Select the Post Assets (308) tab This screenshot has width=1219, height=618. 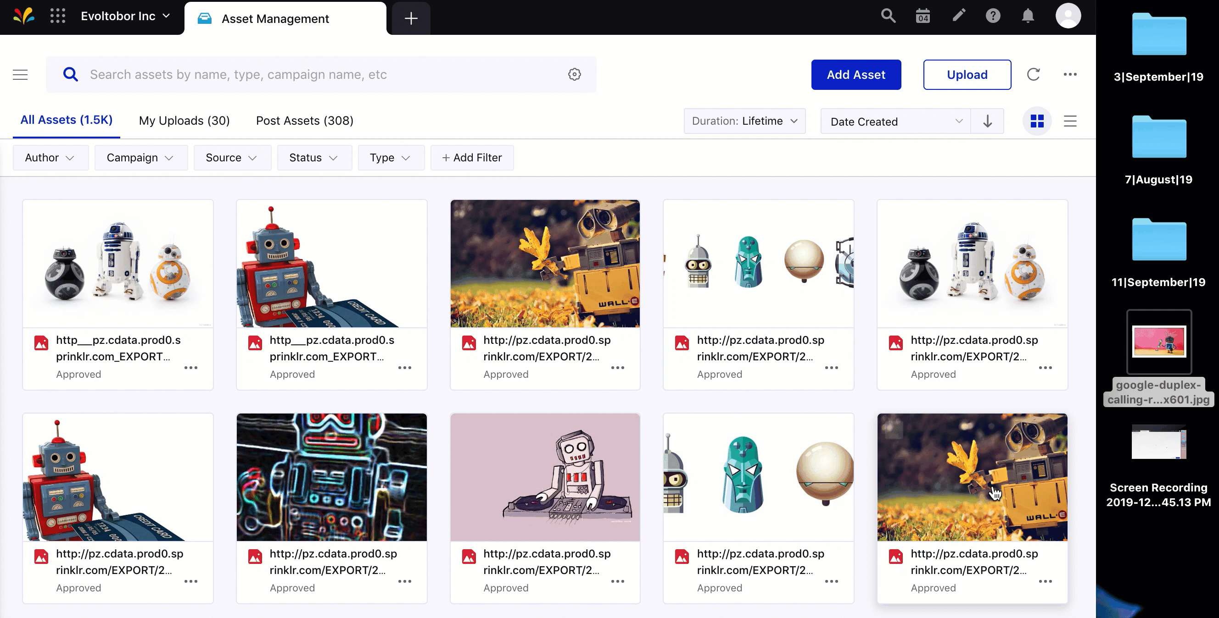click(305, 121)
